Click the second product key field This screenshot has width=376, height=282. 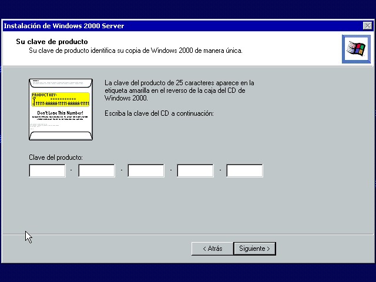tap(96, 170)
